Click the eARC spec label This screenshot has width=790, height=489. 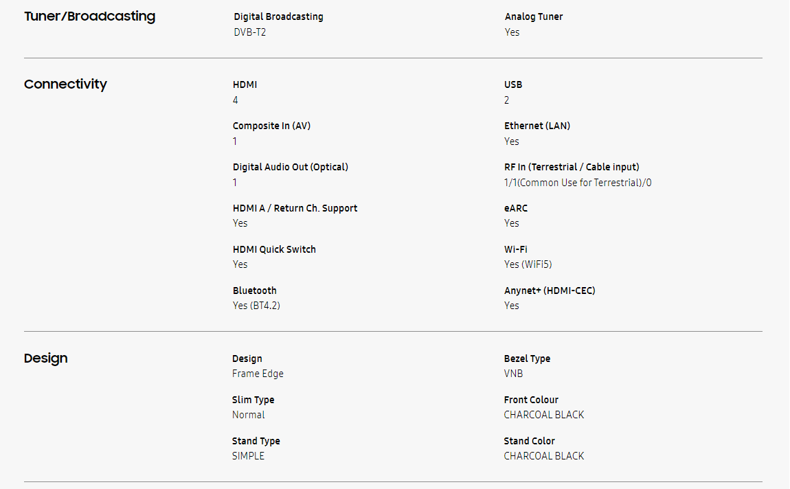click(516, 208)
